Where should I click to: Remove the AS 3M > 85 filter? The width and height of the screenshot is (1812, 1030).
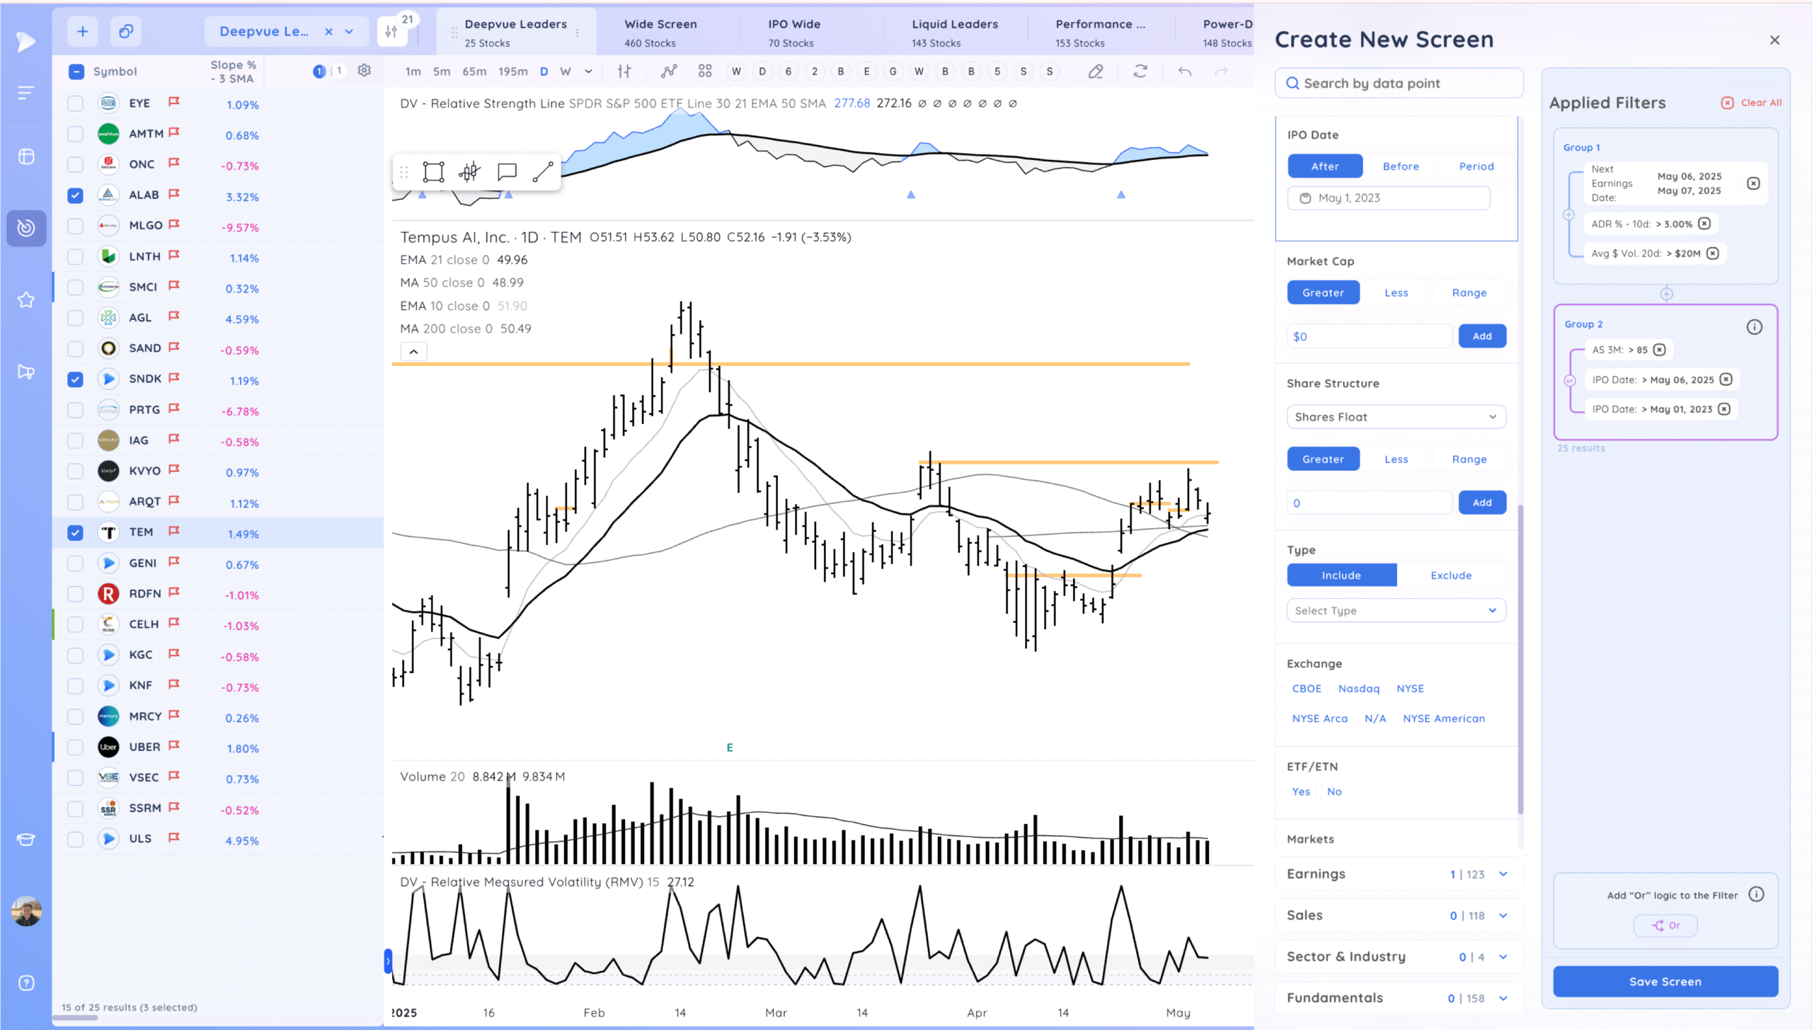pos(1660,350)
